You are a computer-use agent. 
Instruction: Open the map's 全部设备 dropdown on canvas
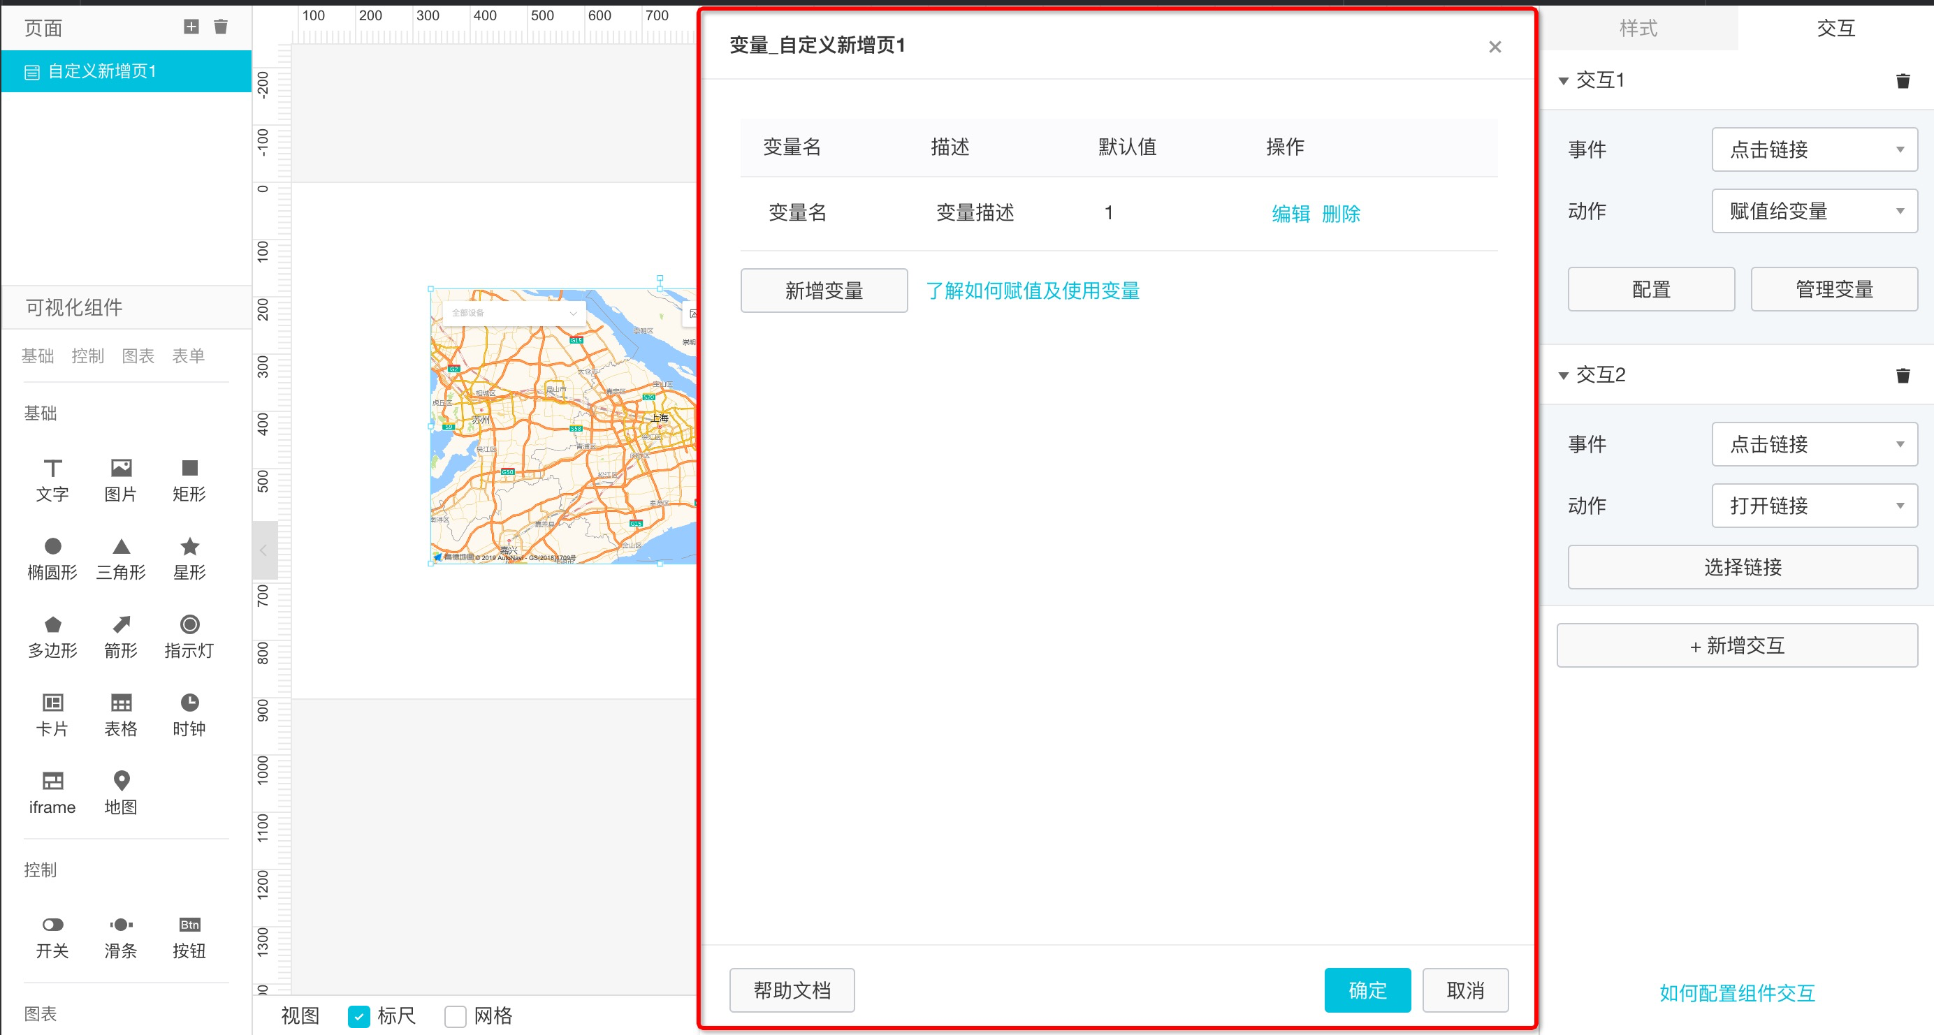pos(514,313)
